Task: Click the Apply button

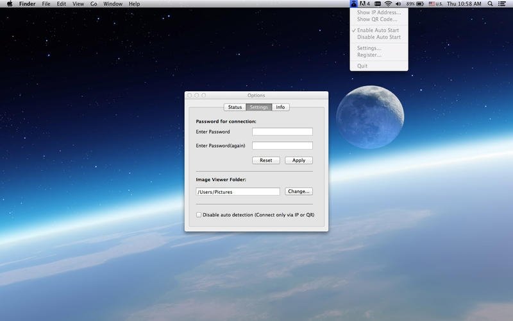Action: coord(299,160)
